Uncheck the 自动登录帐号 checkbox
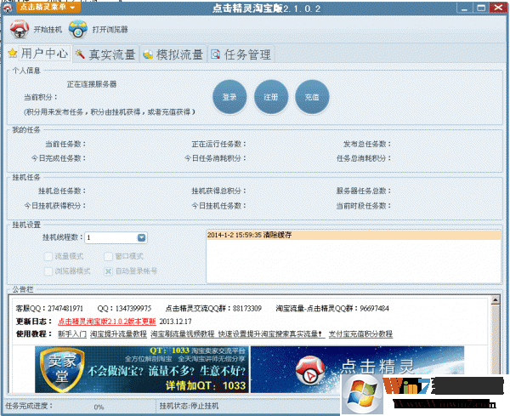This screenshot has width=510, height=416. point(108,271)
